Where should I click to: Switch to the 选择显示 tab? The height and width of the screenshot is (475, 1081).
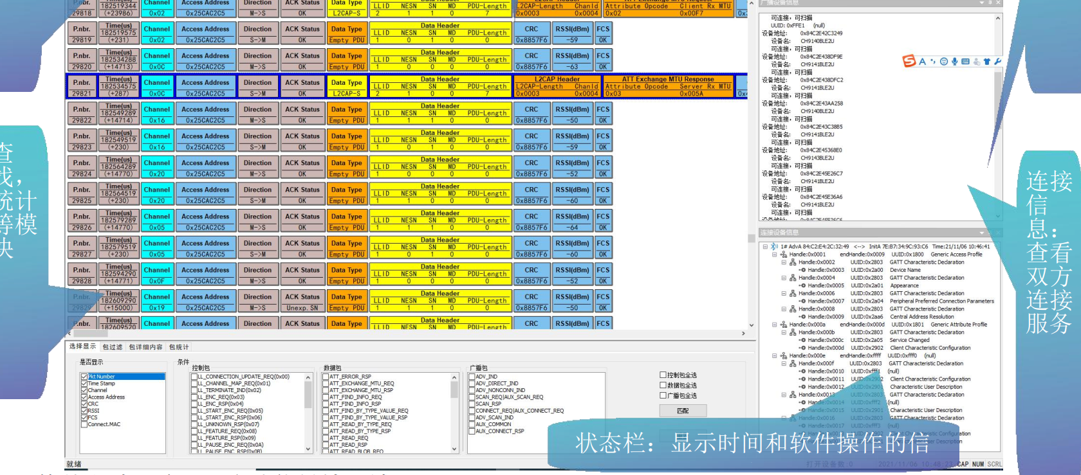[82, 346]
